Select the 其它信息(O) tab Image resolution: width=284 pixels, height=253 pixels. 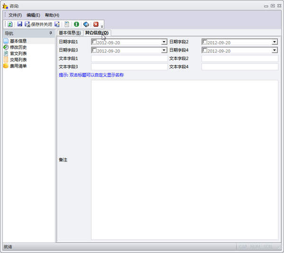coord(97,33)
